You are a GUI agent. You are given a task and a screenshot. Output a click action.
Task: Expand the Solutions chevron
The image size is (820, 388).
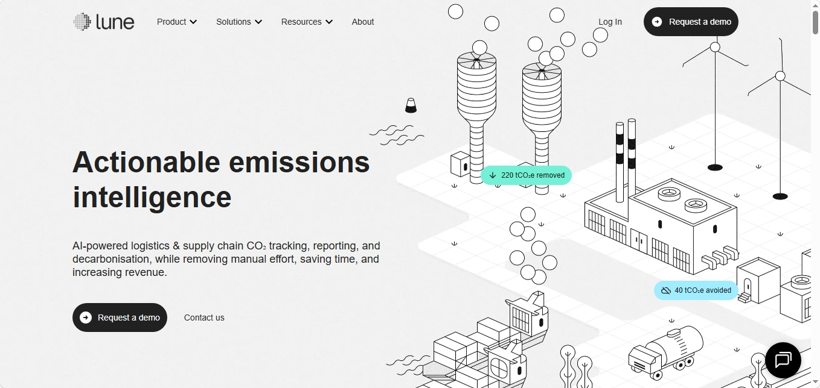click(x=258, y=22)
